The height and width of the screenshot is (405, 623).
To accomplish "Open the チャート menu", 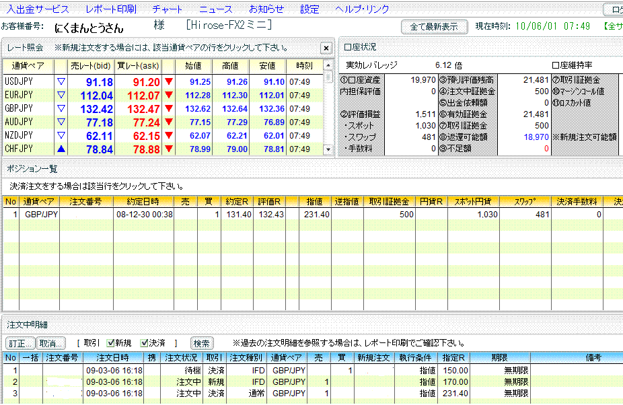I will 167,9.
